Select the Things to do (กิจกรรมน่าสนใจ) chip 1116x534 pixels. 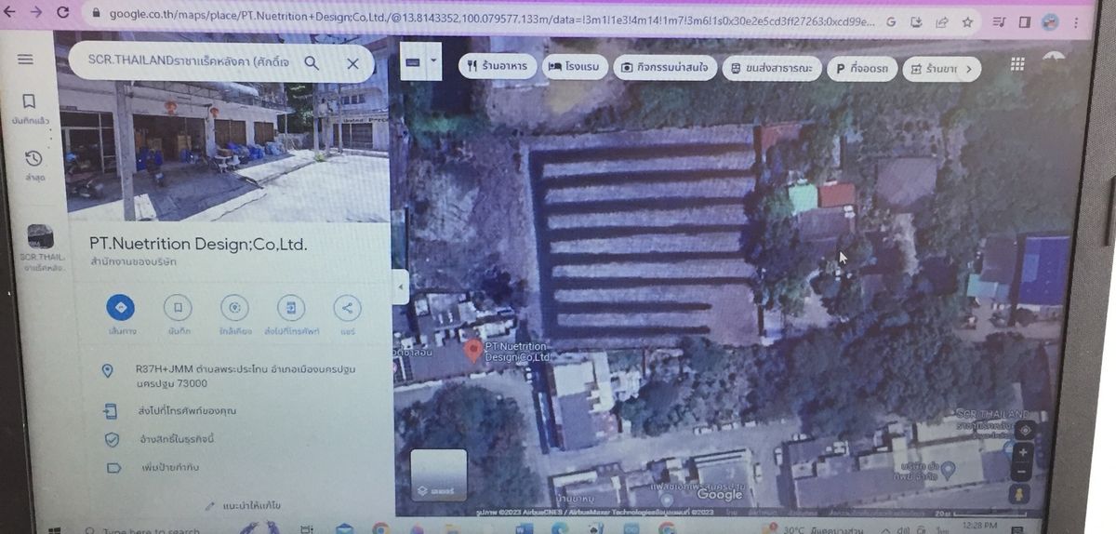point(665,68)
